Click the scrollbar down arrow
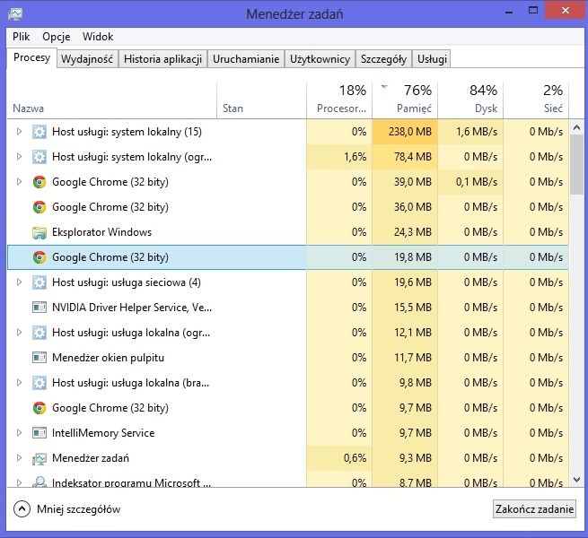 pos(576,479)
